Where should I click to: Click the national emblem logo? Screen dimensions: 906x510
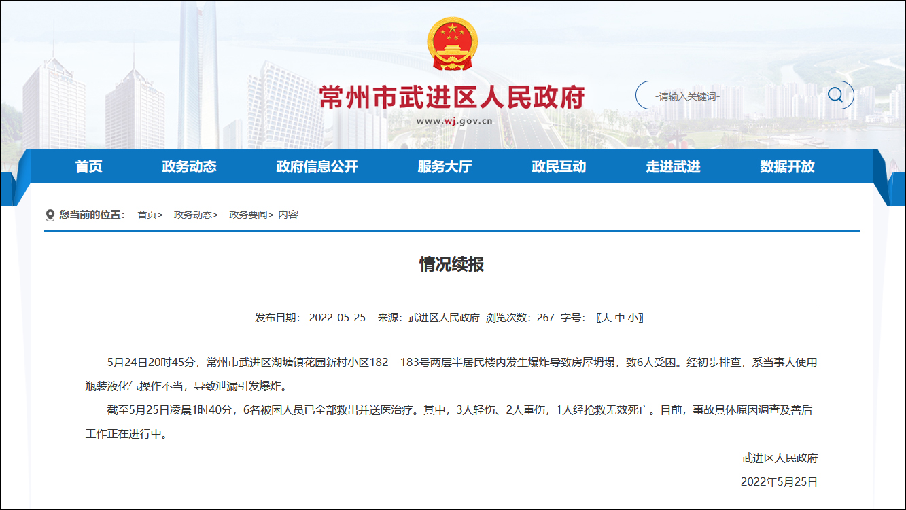[x=452, y=43]
